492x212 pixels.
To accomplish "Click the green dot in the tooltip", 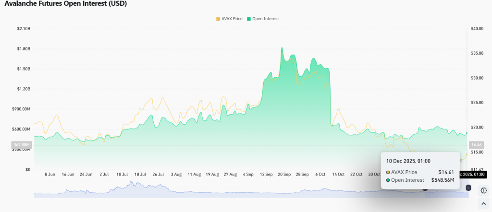I will pyautogui.click(x=388, y=180).
